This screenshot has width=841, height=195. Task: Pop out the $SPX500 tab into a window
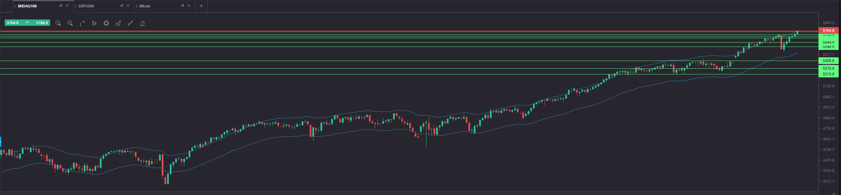[x=122, y=6]
